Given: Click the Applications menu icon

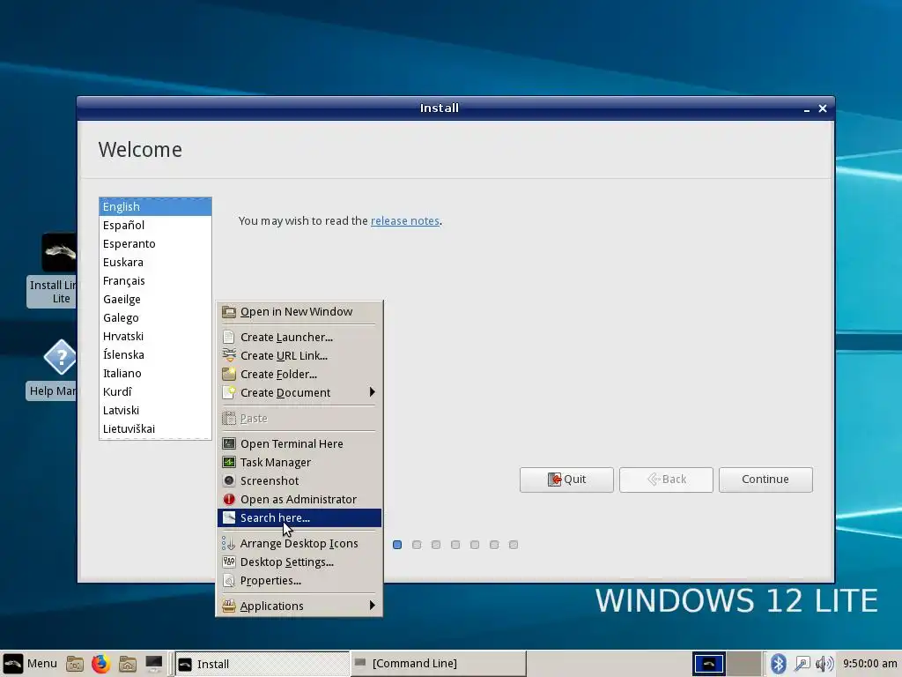Looking at the screenshot, I should tap(229, 606).
